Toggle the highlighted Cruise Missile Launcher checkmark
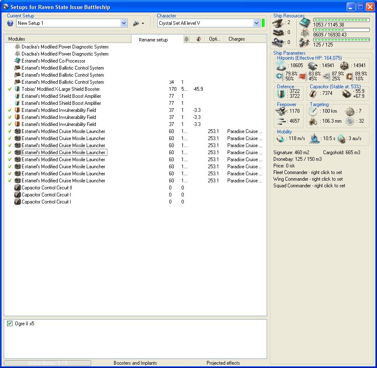Screen dimensions: 377x368 coord(10,153)
